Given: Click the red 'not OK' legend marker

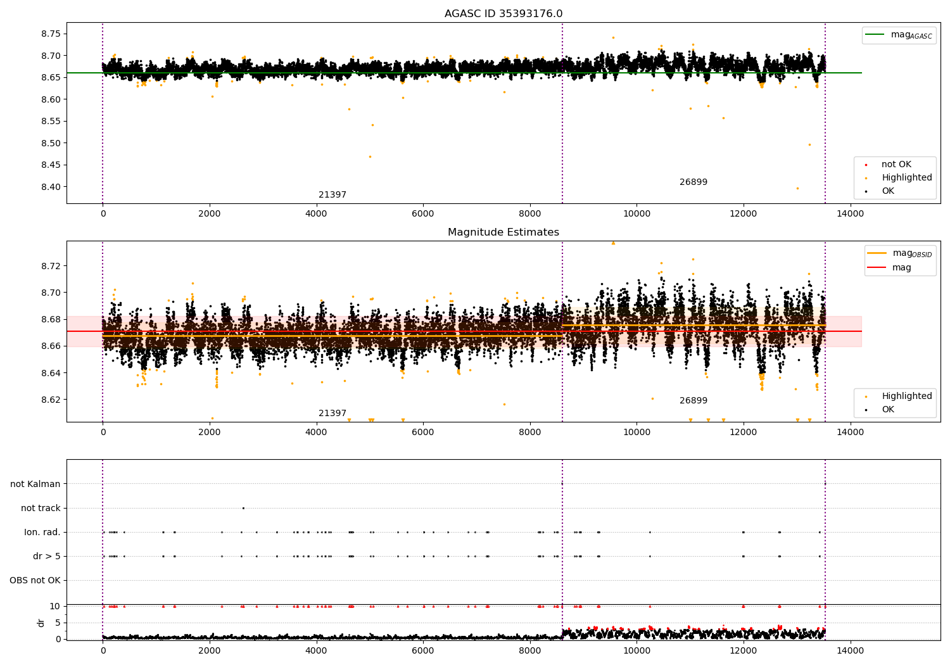Looking at the screenshot, I should 866,165.
